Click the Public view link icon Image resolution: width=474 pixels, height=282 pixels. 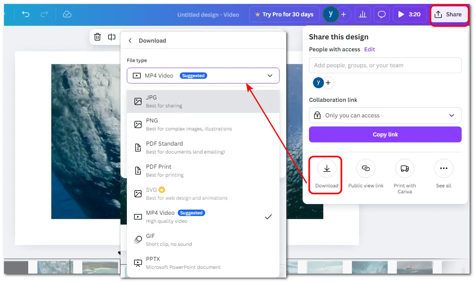(366, 169)
